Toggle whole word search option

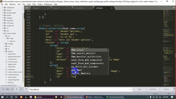coord(12,89)
